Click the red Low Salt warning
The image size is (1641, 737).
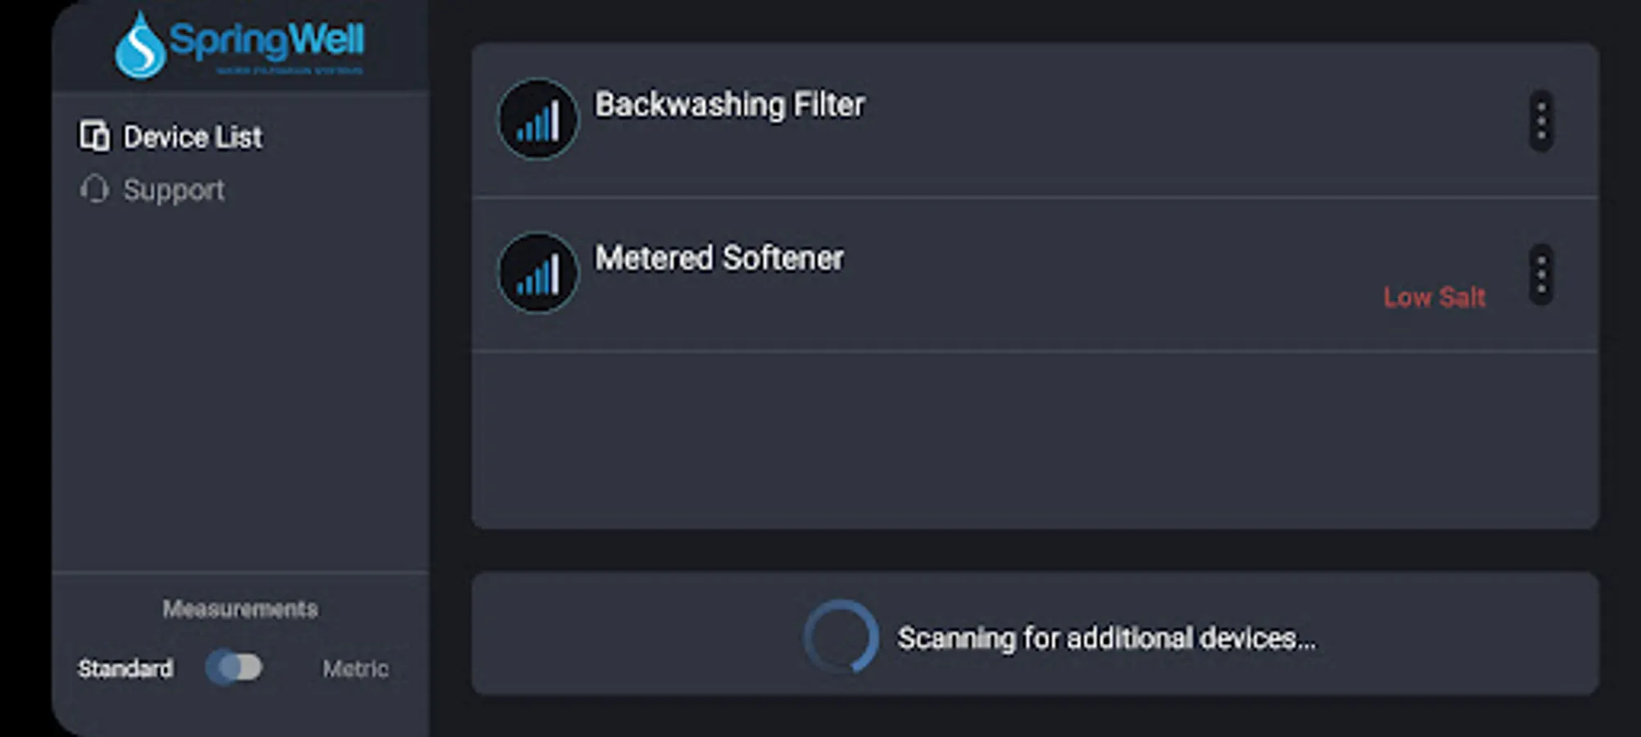[x=1434, y=297]
